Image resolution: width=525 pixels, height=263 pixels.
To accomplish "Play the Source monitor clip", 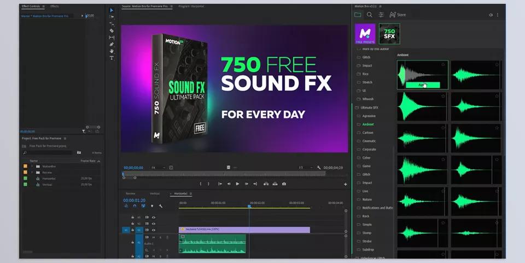I will (x=237, y=184).
